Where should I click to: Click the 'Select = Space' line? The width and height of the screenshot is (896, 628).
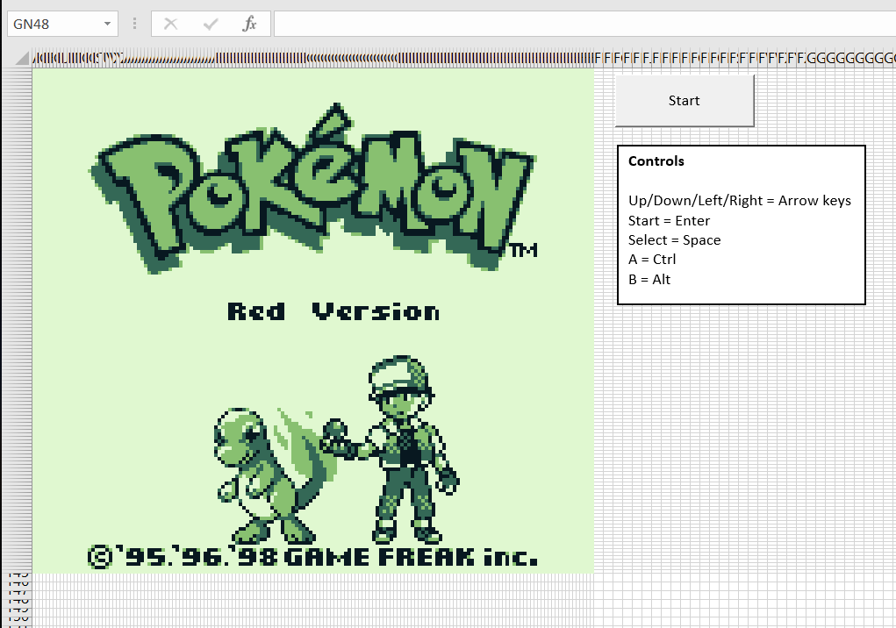coord(674,240)
